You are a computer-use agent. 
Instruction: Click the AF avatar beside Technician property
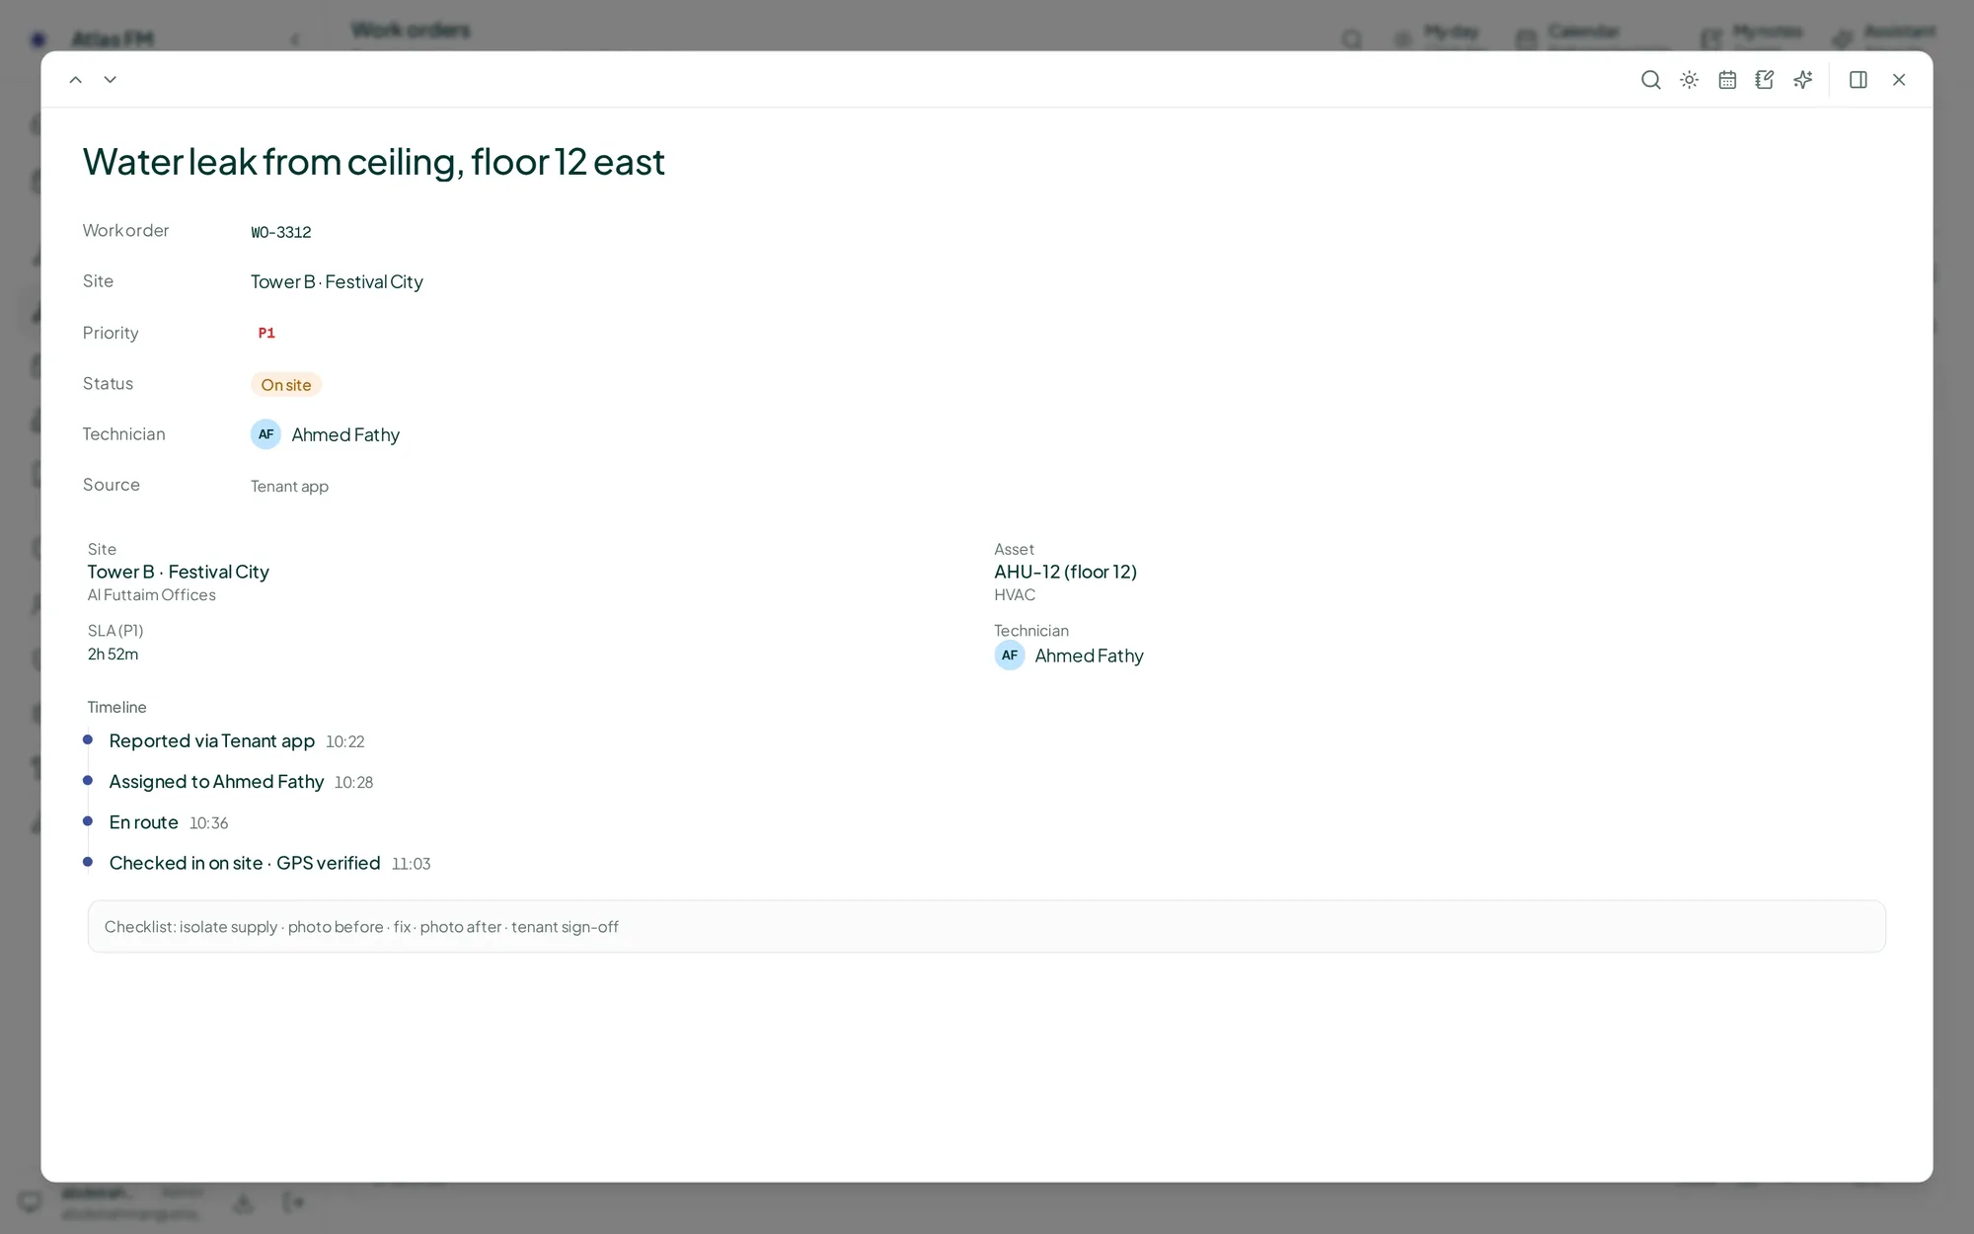click(x=266, y=435)
